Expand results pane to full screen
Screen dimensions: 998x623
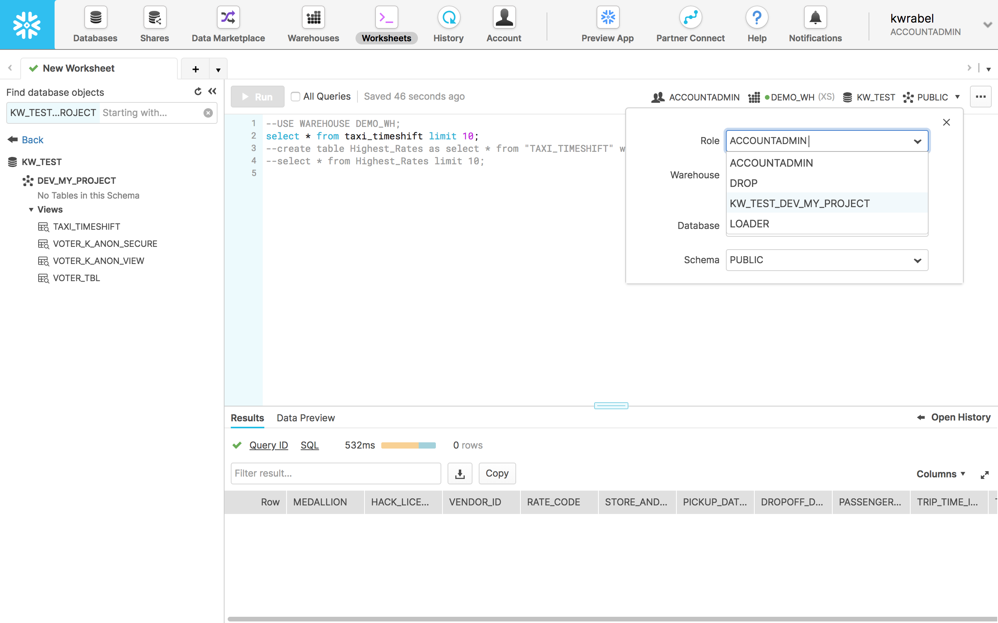coord(985,475)
